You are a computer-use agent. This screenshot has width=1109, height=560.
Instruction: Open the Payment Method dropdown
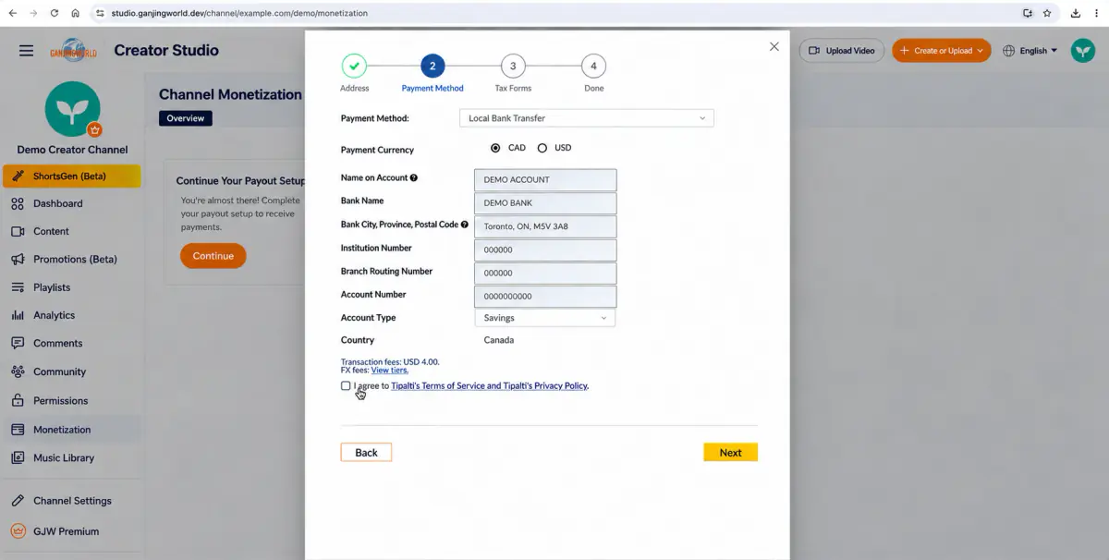click(x=587, y=118)
